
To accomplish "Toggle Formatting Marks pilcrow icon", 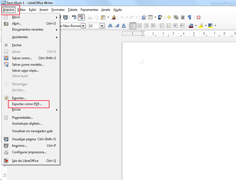I will click(189, 17).
